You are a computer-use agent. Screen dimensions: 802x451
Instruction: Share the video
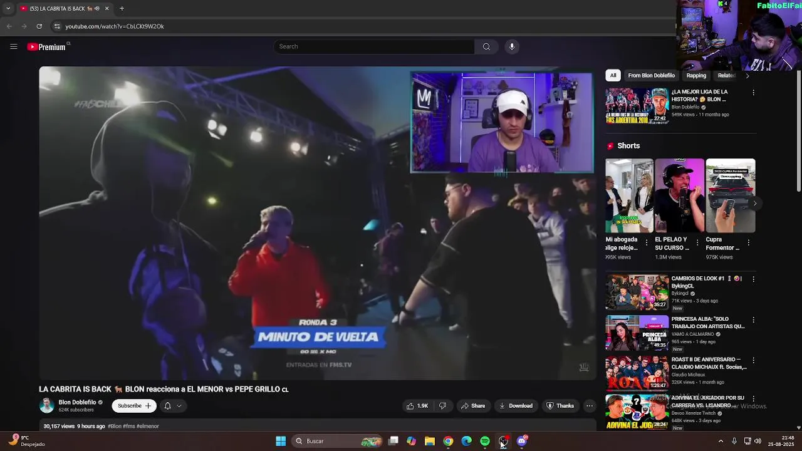[x=473, y=406]
